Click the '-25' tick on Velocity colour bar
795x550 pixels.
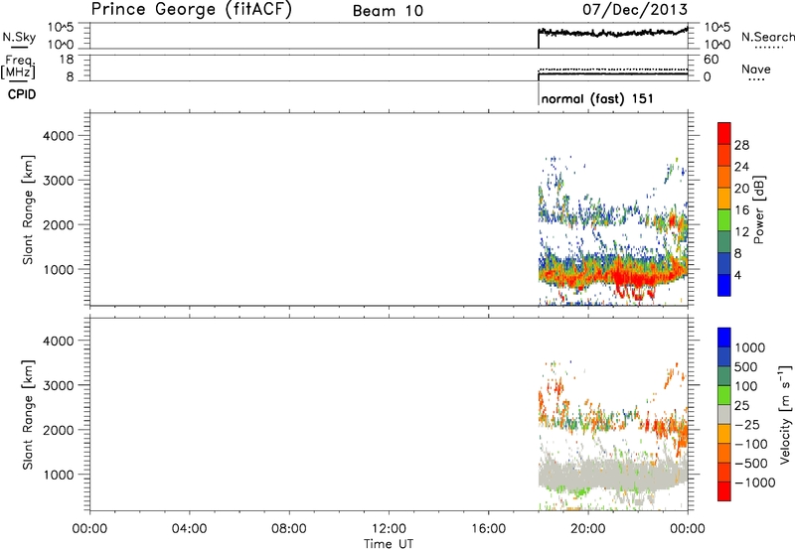coord(747,425)
